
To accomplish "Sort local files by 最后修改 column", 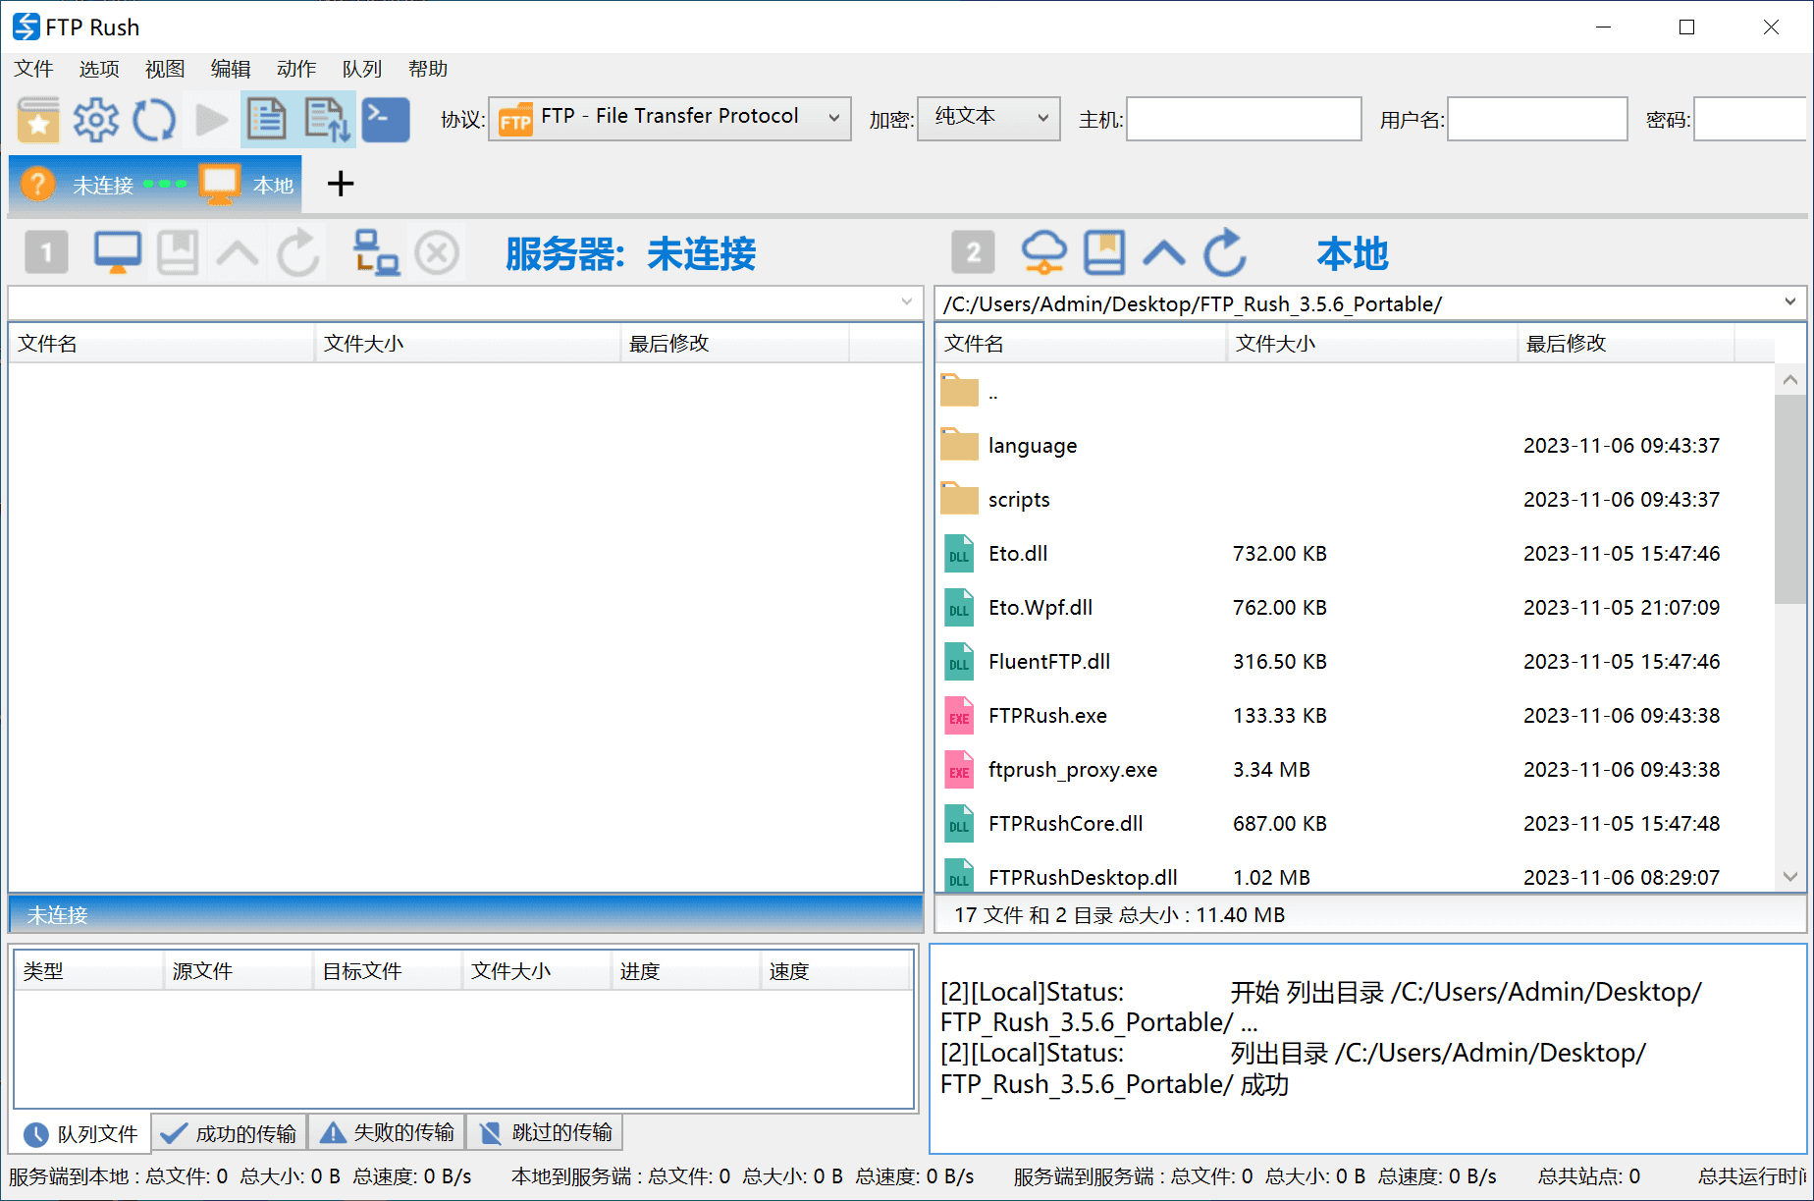I will [1627, 344].
